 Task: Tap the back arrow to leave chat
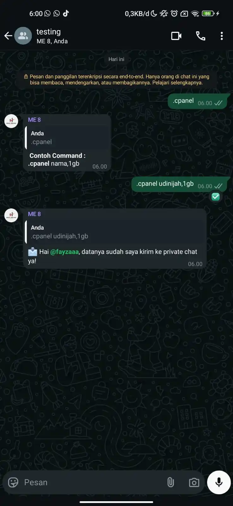point(8,36)
